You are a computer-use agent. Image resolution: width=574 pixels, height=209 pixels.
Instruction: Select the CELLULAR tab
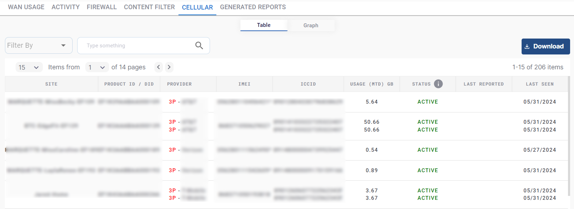[197, 7]
